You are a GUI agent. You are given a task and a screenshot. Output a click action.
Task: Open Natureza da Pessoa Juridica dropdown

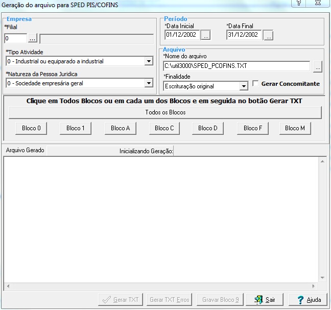click(x=149, y=83)
